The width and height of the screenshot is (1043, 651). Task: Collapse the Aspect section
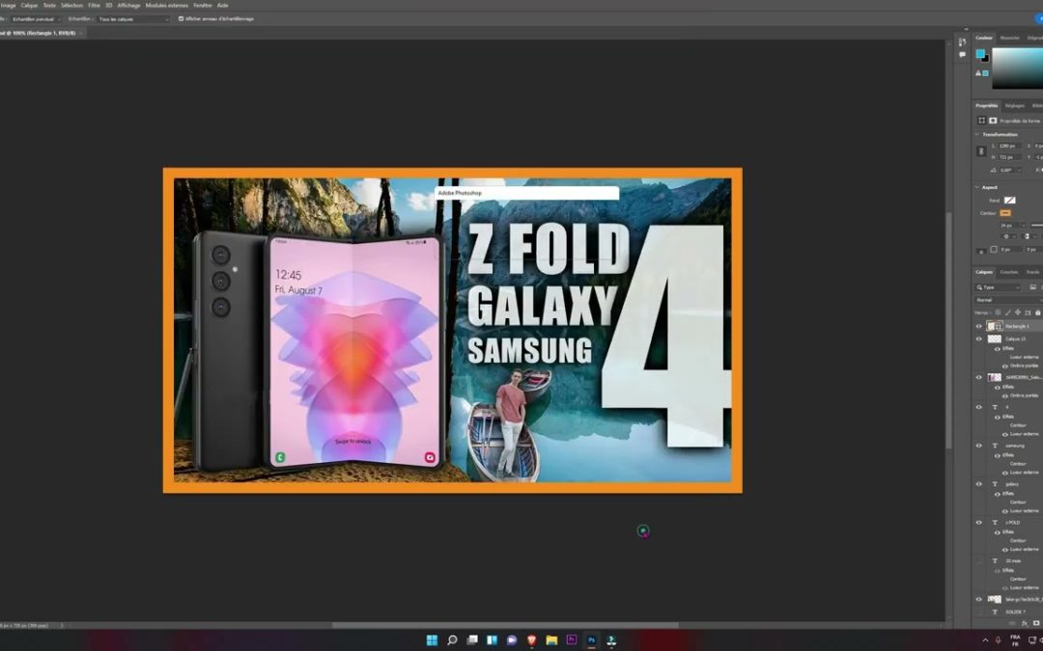pos(977,187)
